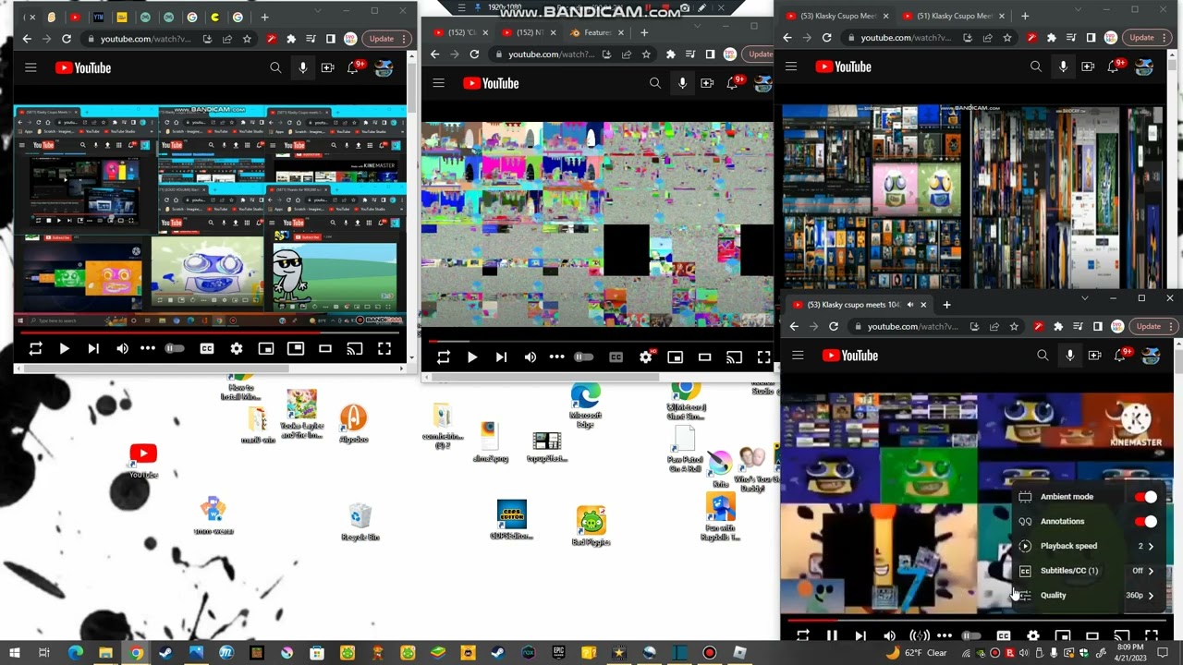Go back in bottom-right Chrome window
Image resolution: width=1183 pixels, height=665 pixels.
pos(794,327)
